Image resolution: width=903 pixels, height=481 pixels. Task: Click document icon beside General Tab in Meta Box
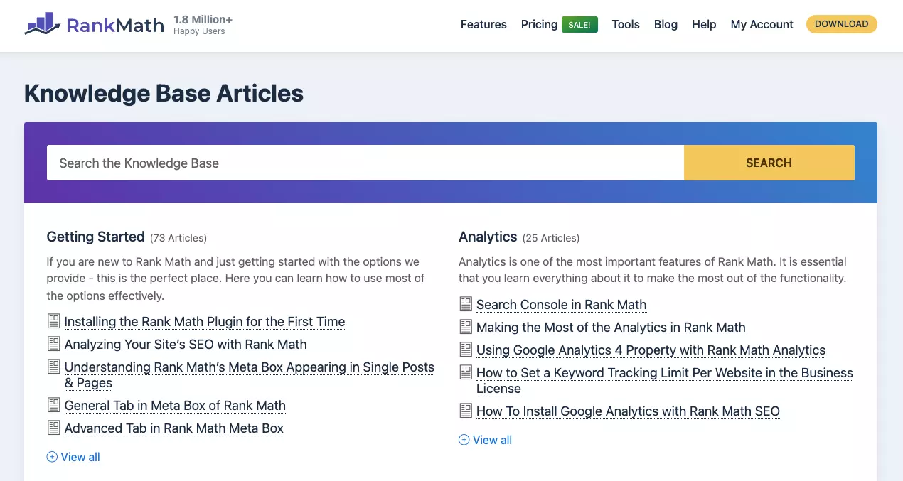tap(53, 405)
